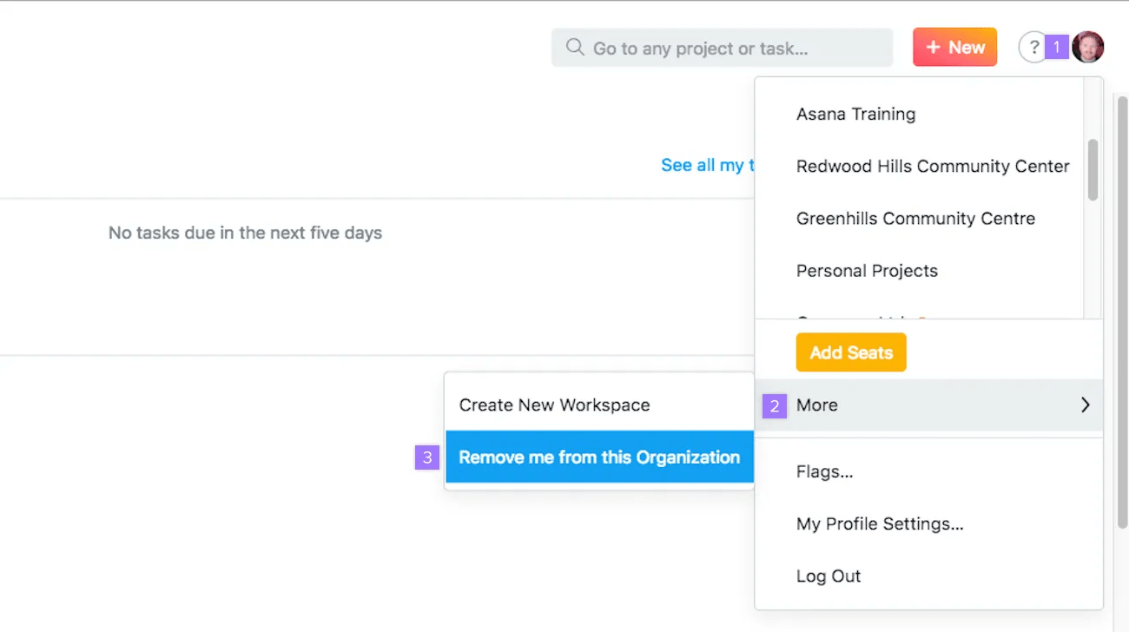Click the See all my tasks link
The height and width of the screenshot is (632, 1129).
[708, 165]
